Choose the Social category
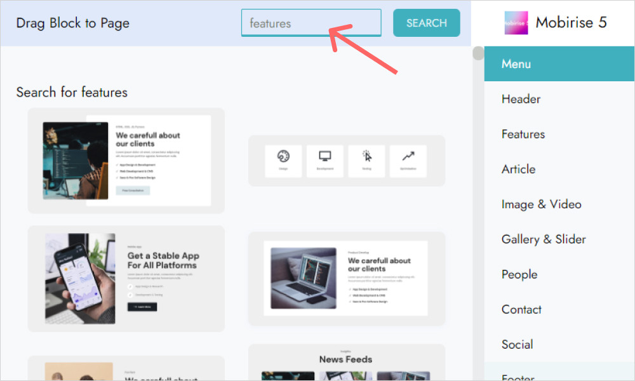635x381 pixels. click(517, 344)
